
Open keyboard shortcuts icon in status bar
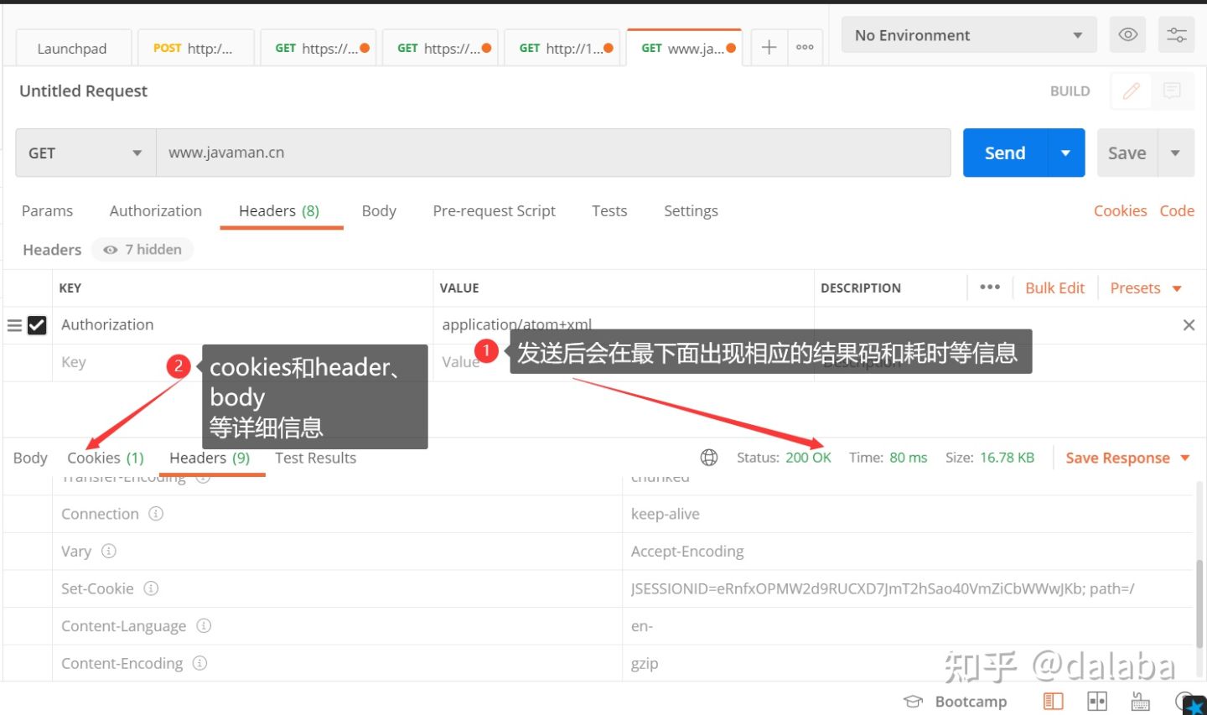(1141, 702)
